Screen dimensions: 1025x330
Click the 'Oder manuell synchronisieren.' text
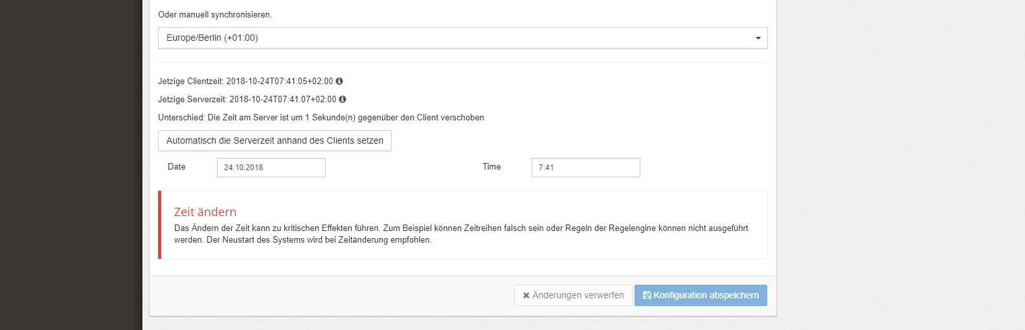pyautogui.click(x=215, y=15)
